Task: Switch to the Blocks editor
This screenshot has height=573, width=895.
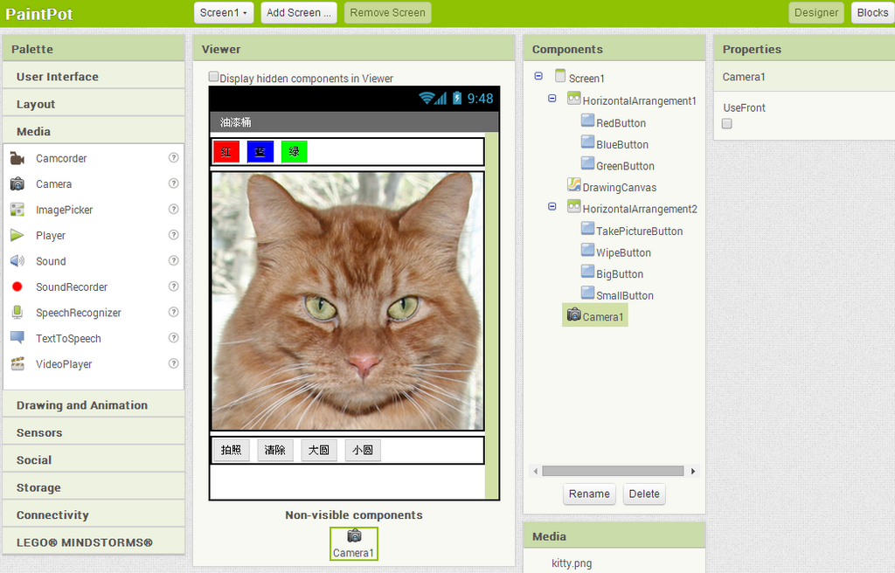Action: click(871, 12)
